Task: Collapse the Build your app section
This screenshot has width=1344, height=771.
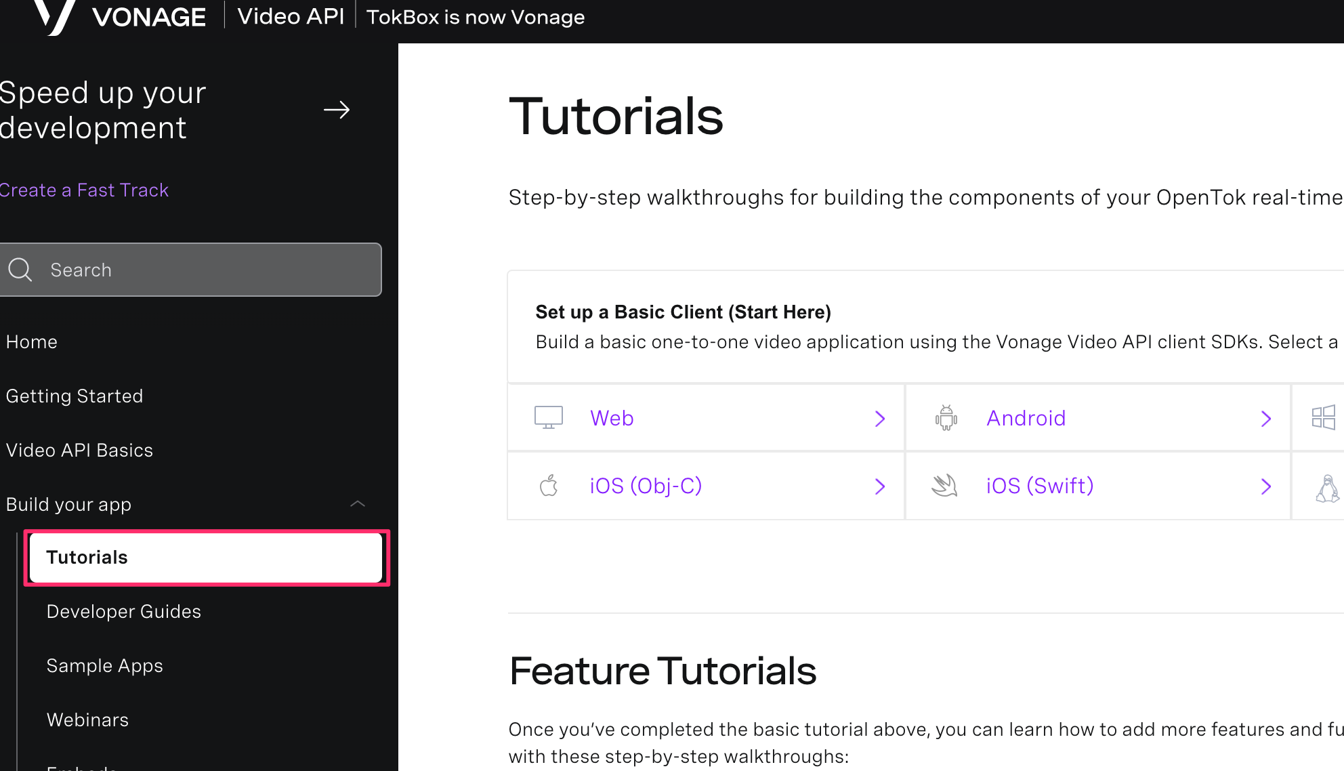Action: point(358,504)
